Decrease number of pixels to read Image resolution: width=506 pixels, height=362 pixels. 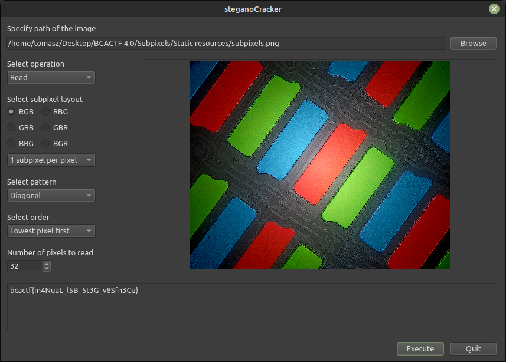pyautogui.click(x=47, y=269)
